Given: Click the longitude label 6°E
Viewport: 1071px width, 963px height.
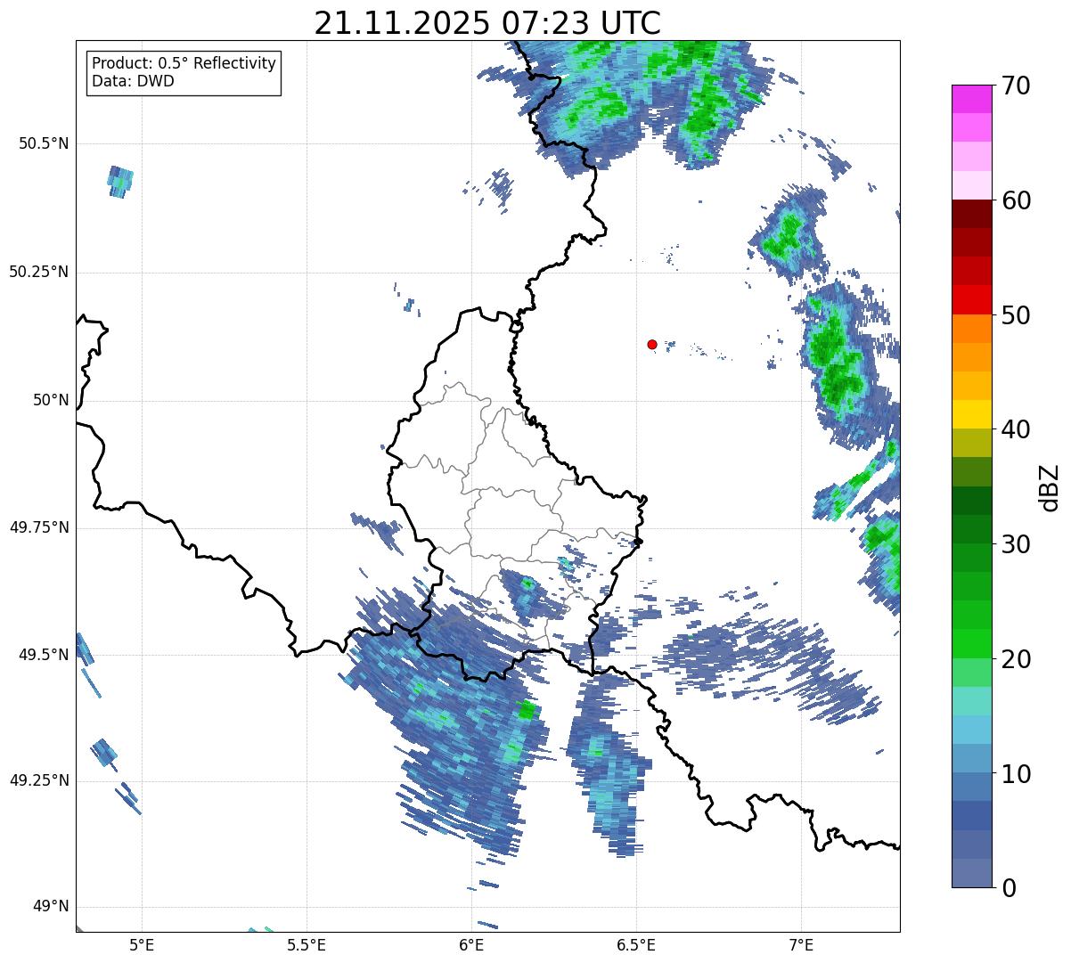Looking at the screenshot, I should click(x=471, y=944).
